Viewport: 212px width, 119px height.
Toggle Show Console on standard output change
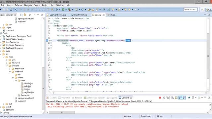click(180, 98)
